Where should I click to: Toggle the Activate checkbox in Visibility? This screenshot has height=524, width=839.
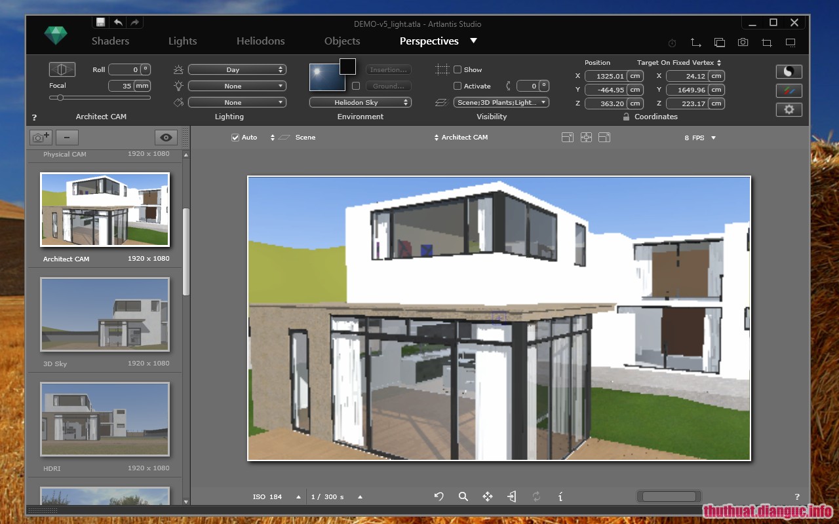coord(458,86)
